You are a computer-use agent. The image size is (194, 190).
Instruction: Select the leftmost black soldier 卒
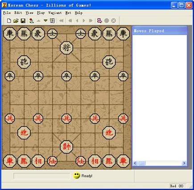[x=10, y=76]
